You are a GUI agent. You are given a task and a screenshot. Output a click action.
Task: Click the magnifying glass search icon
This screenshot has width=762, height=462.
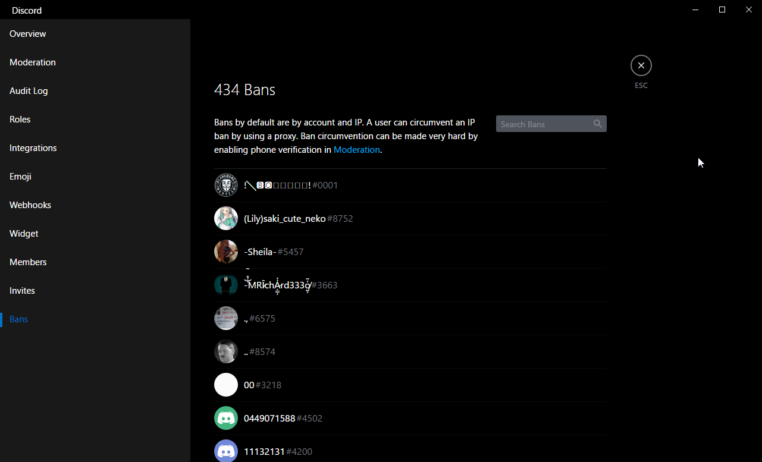pyautogui.click(x=598, y=124)
